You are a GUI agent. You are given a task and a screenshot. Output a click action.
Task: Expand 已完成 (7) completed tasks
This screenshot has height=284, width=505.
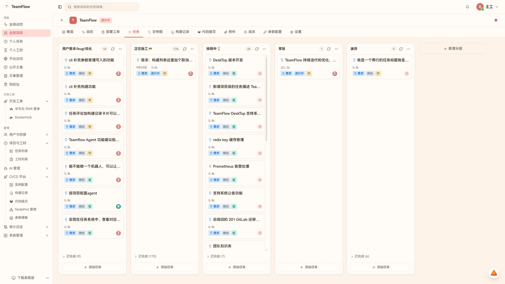(x=216, y=256)
